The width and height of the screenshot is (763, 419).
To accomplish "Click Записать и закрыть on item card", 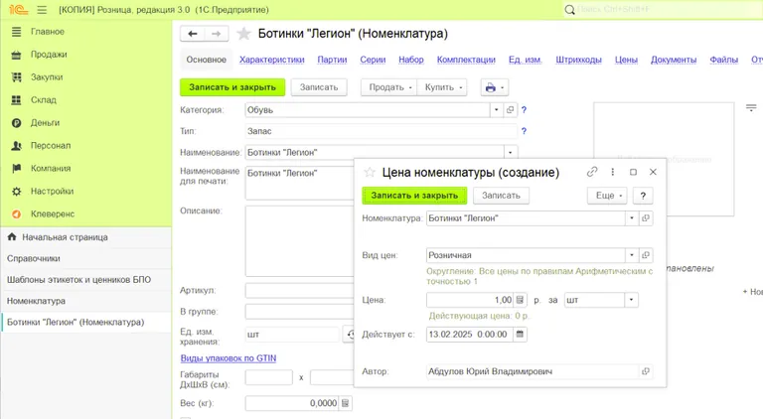I will tap(232, 87).
